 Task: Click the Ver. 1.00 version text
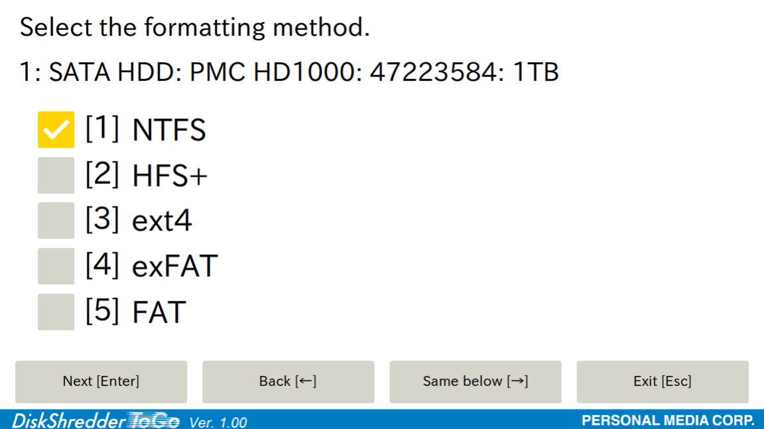(x=218, y=422)
